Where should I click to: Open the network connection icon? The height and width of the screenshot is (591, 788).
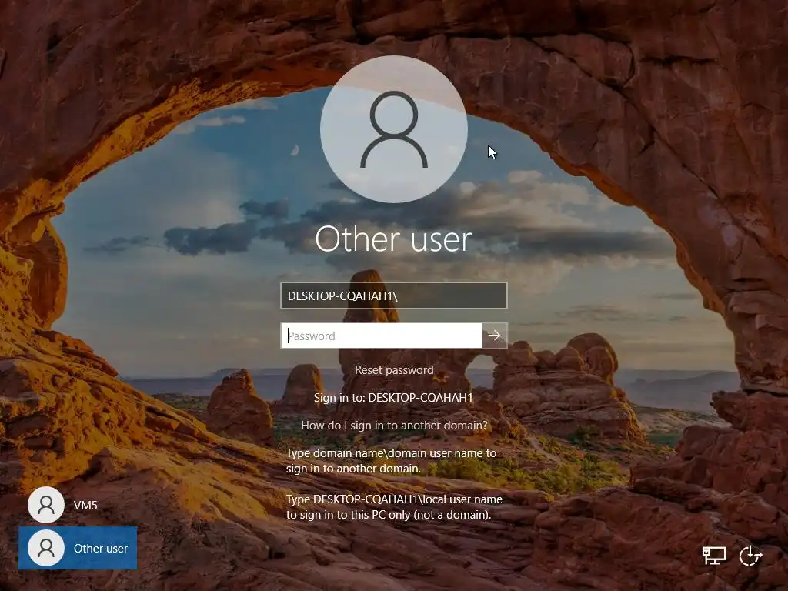(713, 556)
